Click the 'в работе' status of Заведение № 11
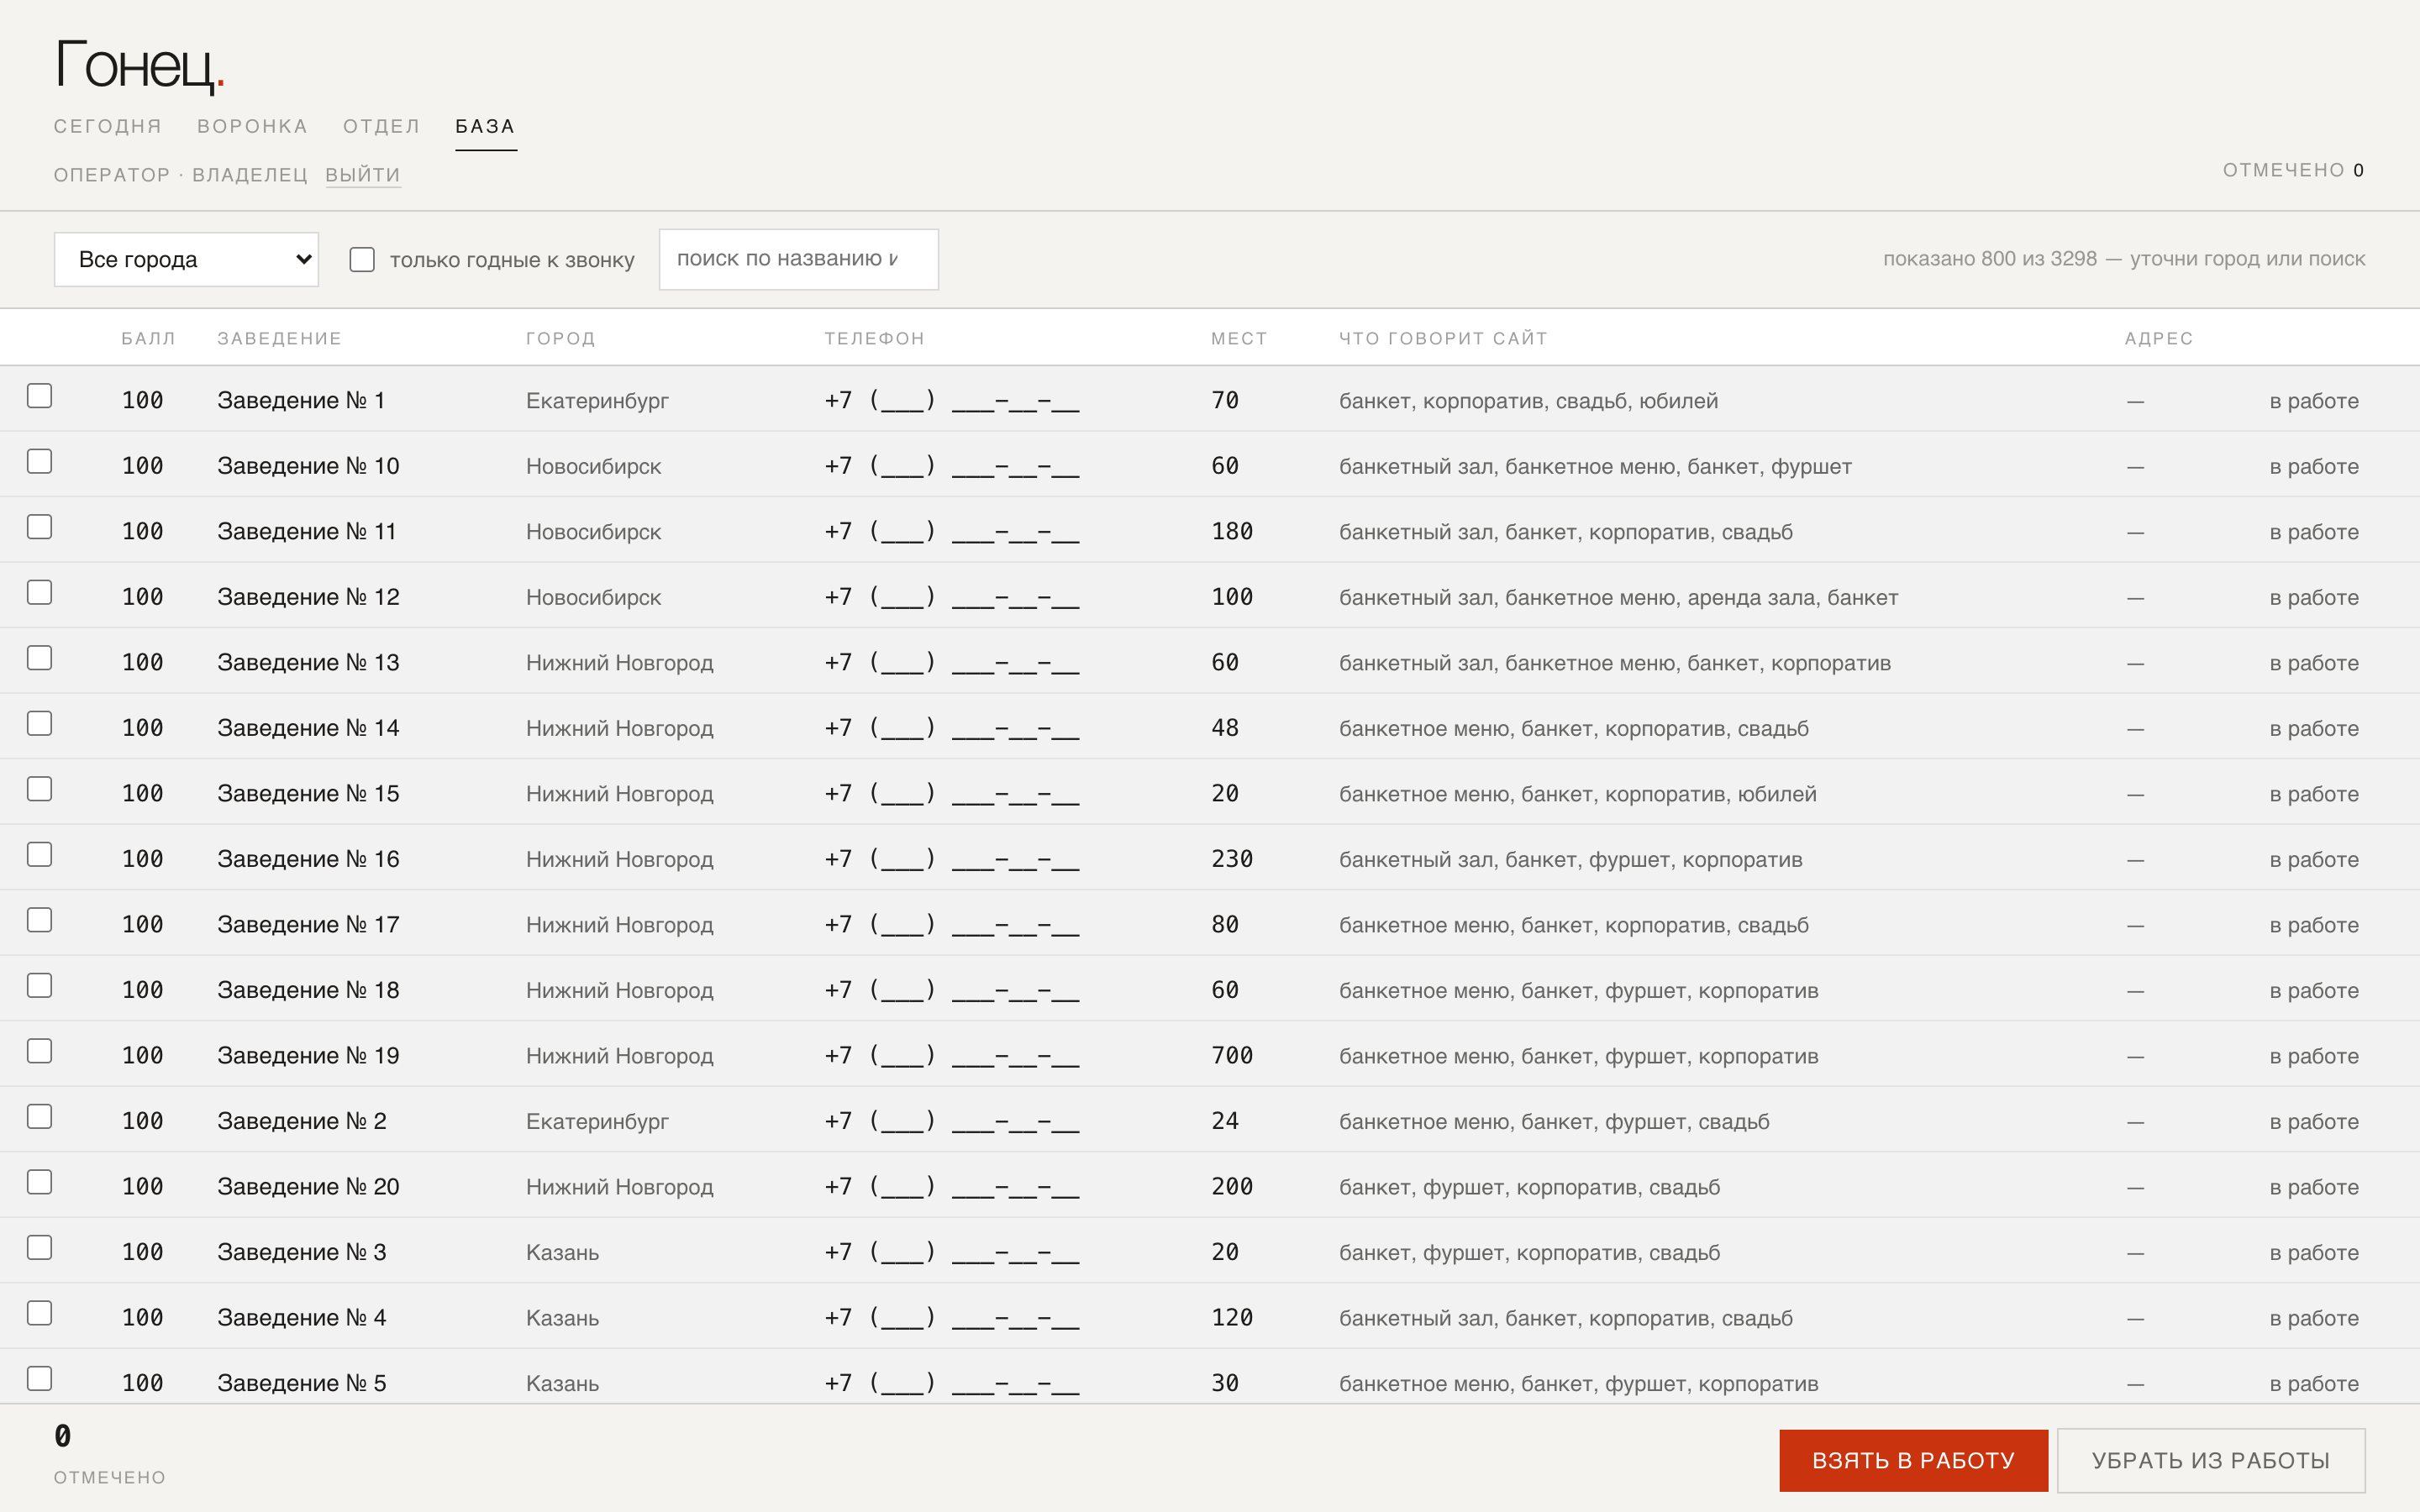The width and height of the screenshot is (2420, 1512). 2313,532
